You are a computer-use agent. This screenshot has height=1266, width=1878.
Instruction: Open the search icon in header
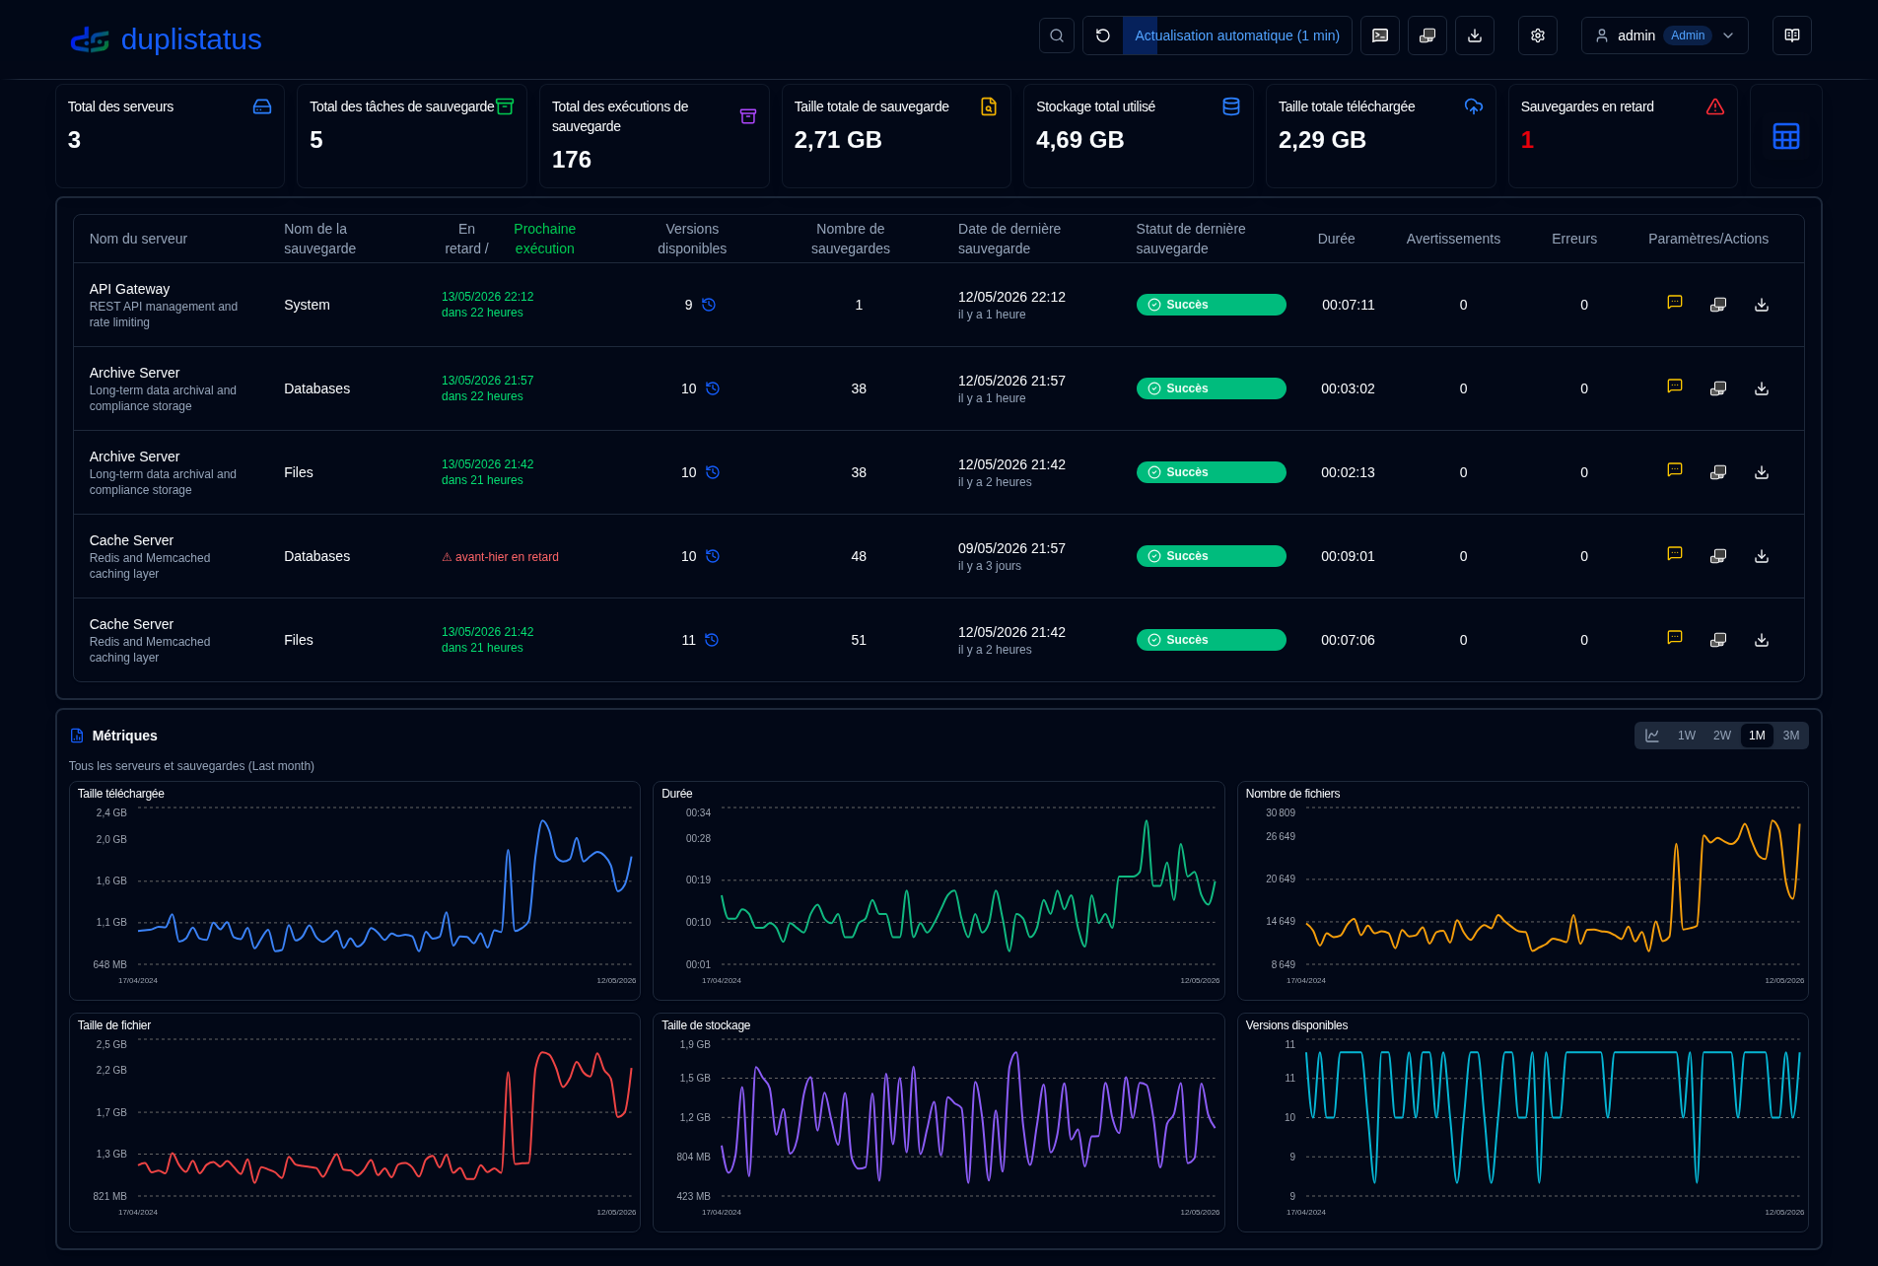point(1056,35)
